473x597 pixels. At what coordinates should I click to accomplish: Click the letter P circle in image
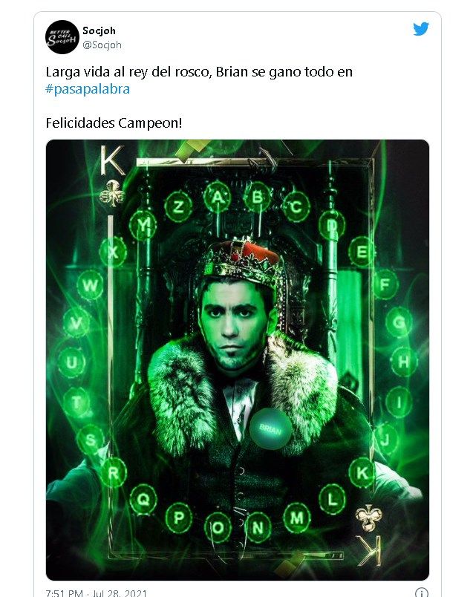pyautogui.click(x=178, y=516)
